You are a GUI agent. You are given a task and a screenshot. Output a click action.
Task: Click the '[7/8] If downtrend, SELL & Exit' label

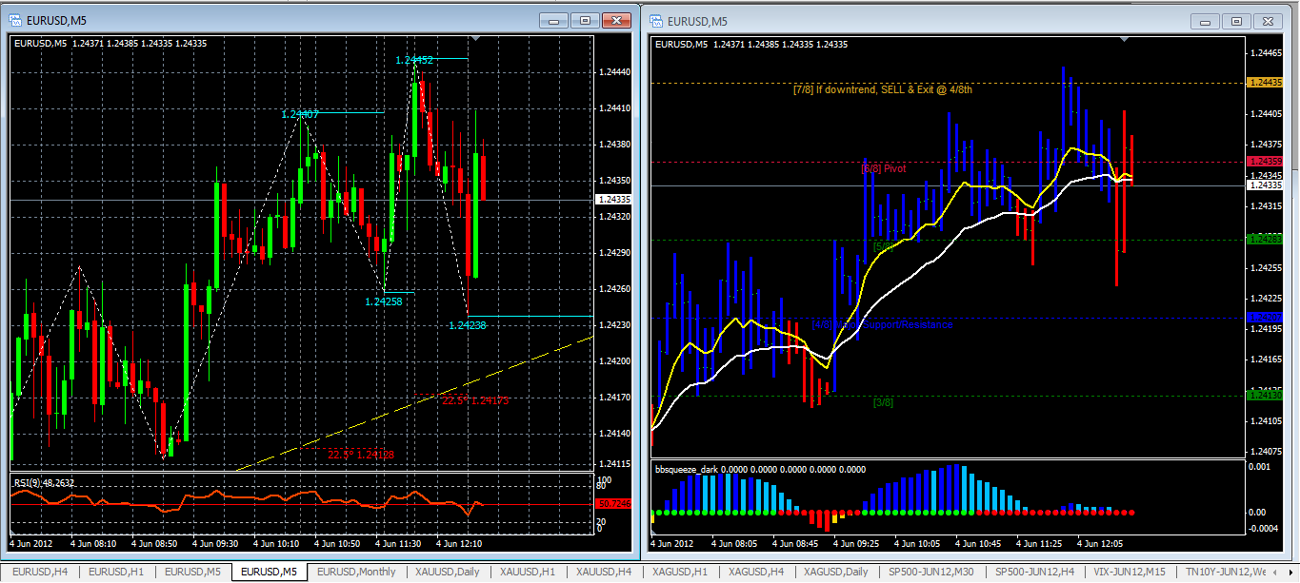[x=883, y=89]
